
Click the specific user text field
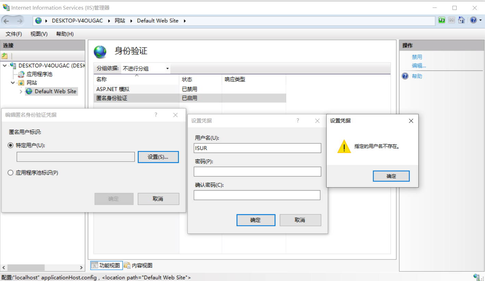[x=76, y=157]
